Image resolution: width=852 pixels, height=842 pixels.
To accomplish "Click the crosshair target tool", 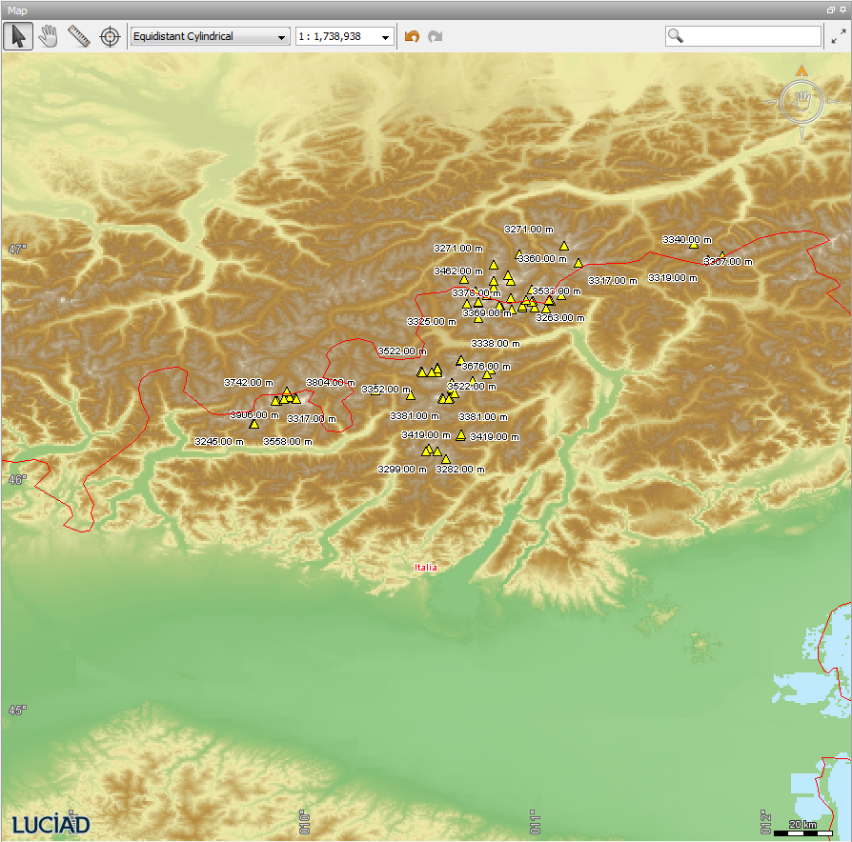I will (111, 36).
